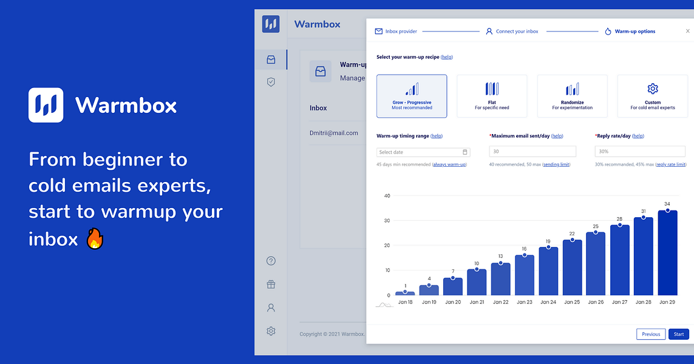
Task: Open settings via the gear icon
Action: pos(271,331)
